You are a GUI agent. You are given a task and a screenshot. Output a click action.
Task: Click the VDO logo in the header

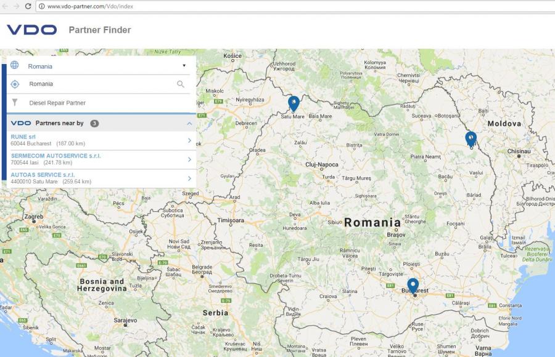point(31,30)
